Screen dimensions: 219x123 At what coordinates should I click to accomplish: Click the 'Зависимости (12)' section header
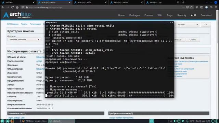[56, 113]
